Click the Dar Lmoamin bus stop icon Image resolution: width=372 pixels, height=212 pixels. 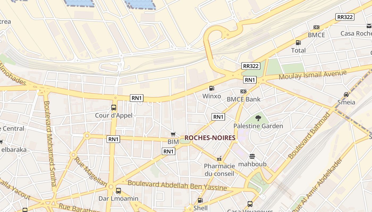119,191
